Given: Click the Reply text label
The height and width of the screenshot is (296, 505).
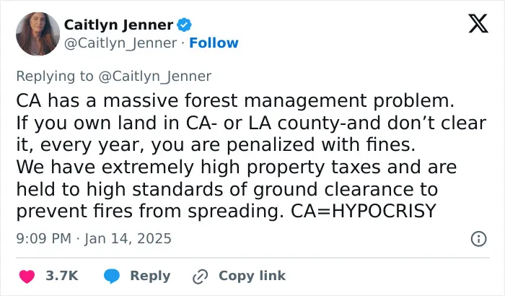Looking at the screenshot, I should (x=150, y=277).
